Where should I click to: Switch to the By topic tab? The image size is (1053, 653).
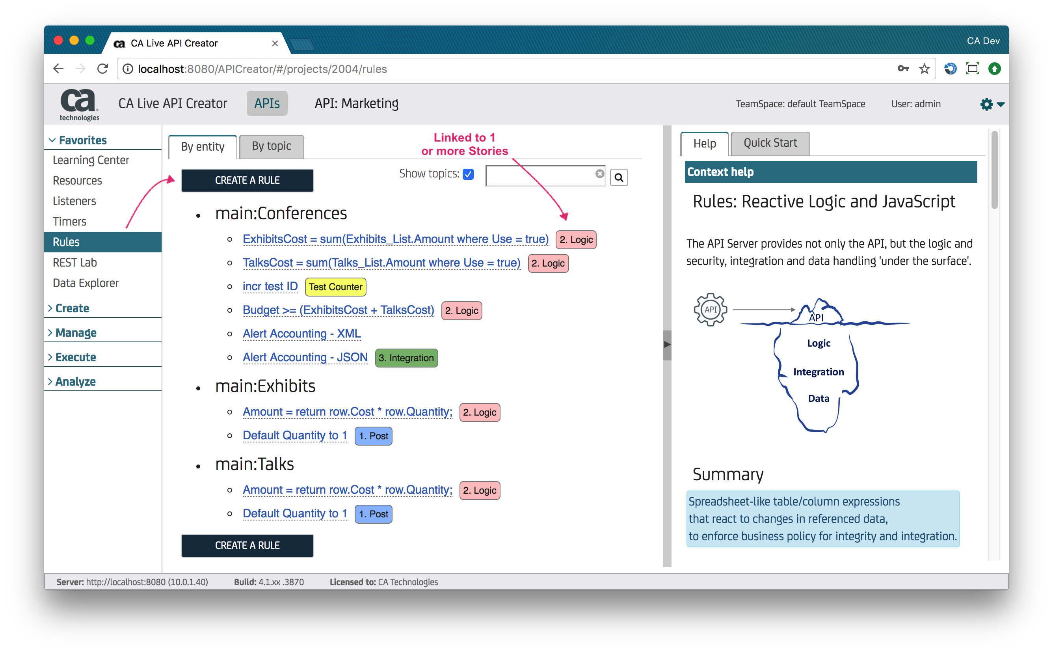point(272,146)
